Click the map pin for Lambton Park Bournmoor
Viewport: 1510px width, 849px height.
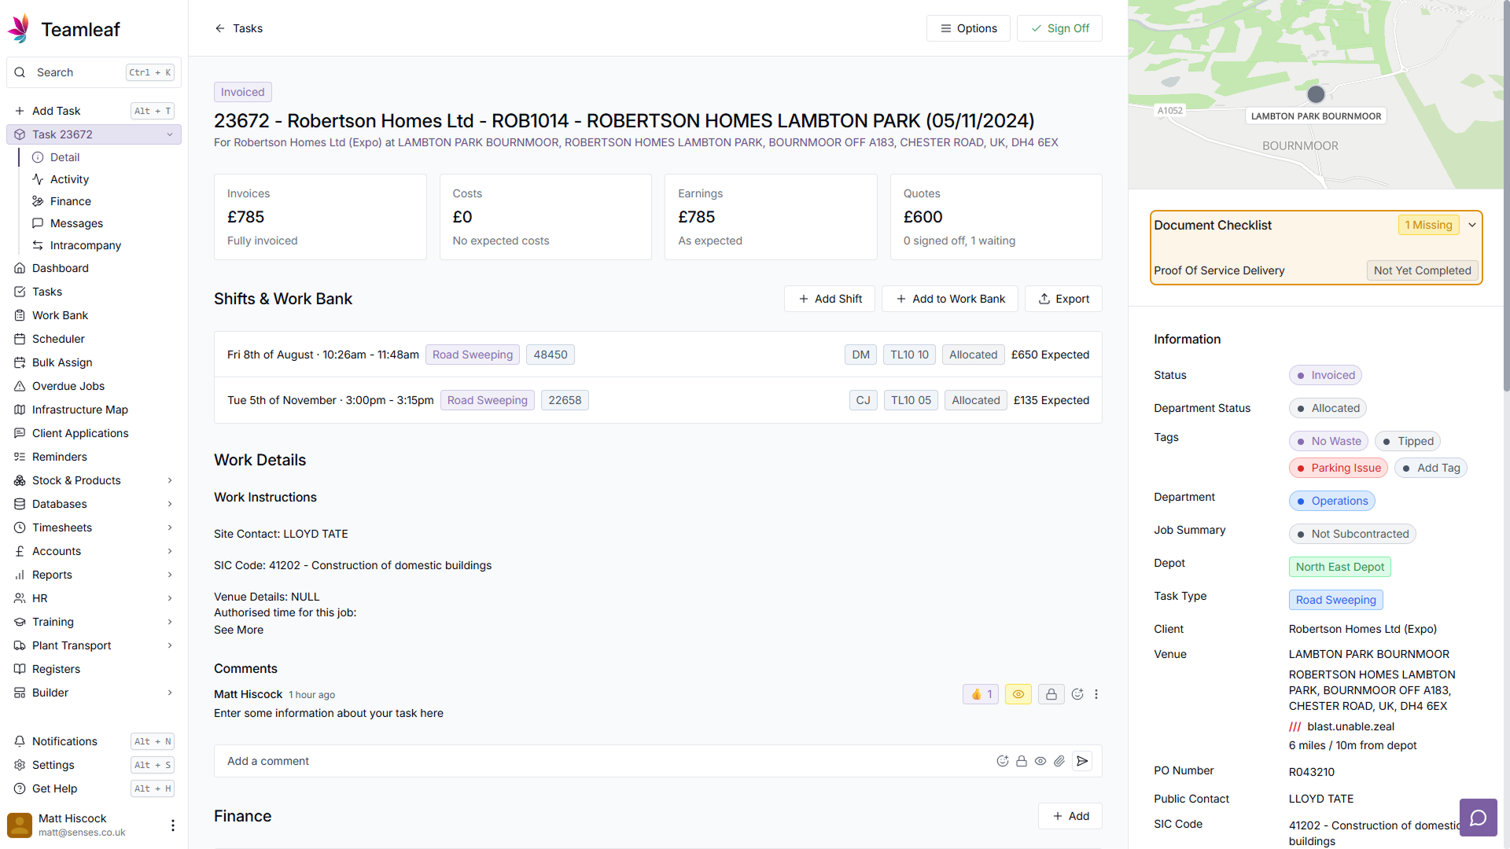(1316, 94)
